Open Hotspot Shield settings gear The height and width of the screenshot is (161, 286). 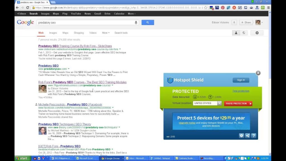click(x=241, y=136)
